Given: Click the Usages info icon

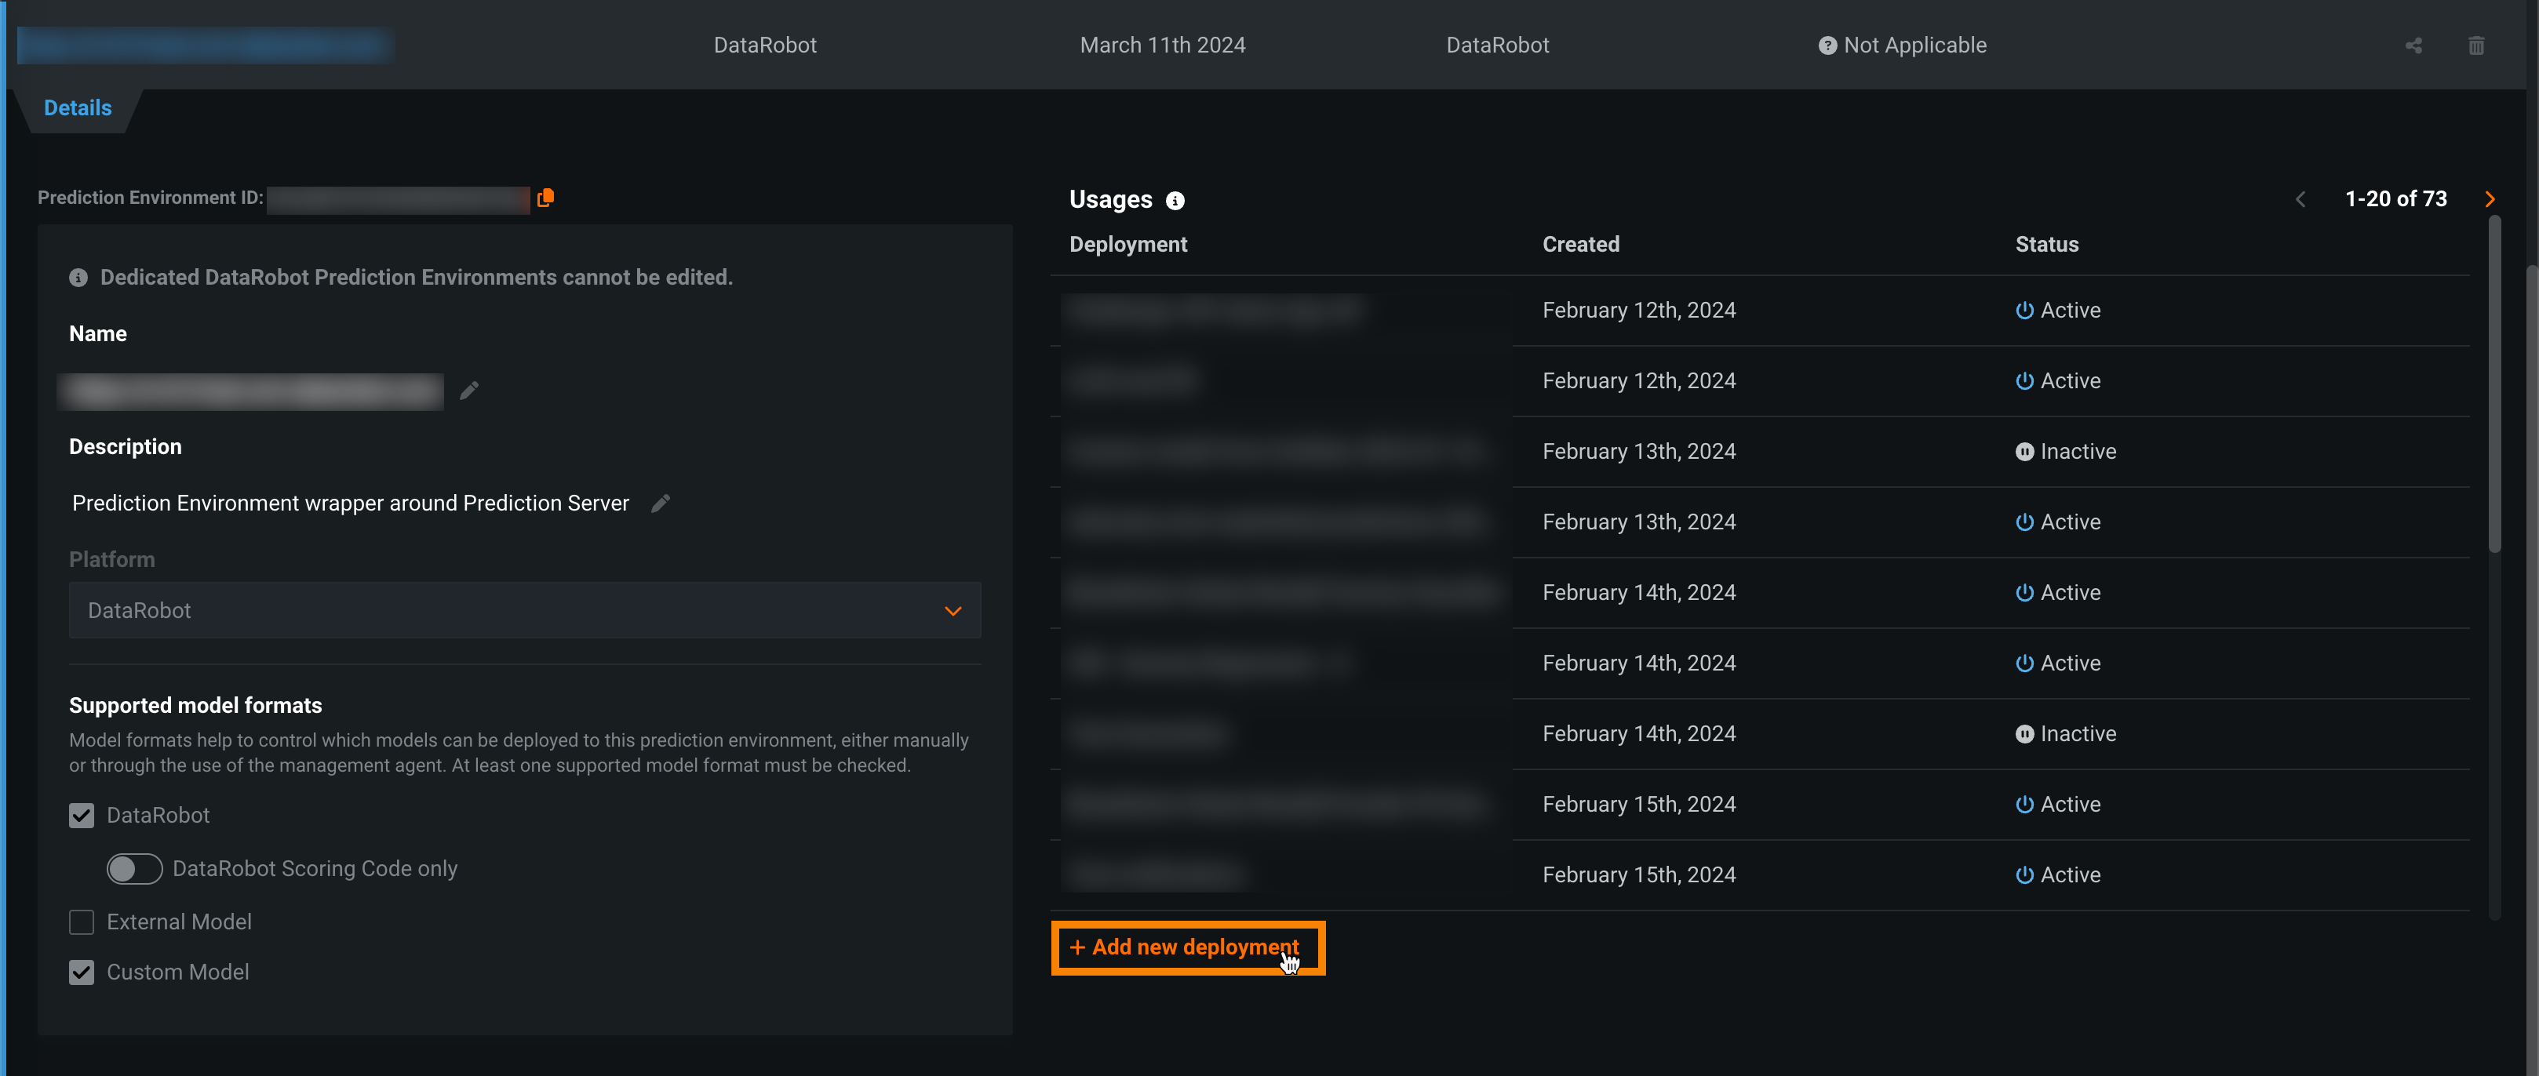Looking at the screenshot, I should pyautogui.click(x=1175, y=201).
